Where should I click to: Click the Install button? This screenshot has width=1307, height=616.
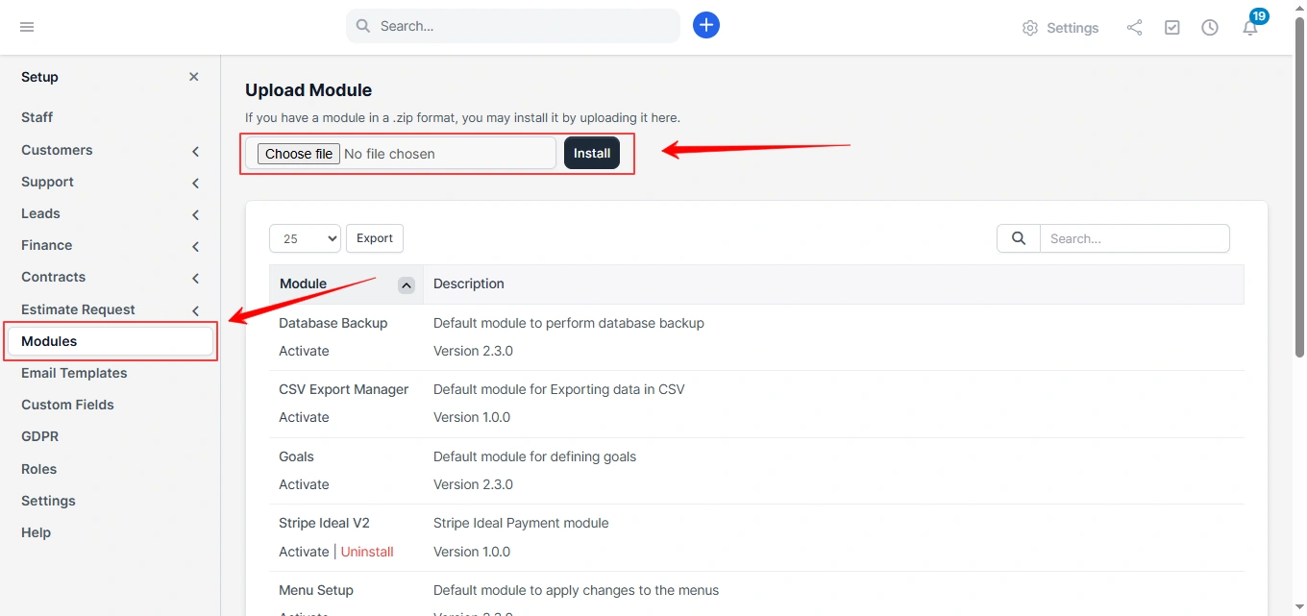[591, 152]
